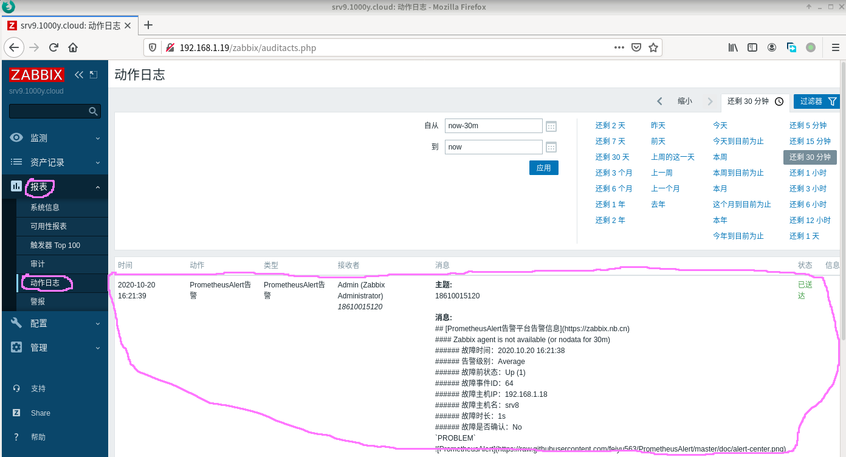Click the Firefox back arrow button
Image resolution: width=846 pixels, height=457 pixels.
14,47
